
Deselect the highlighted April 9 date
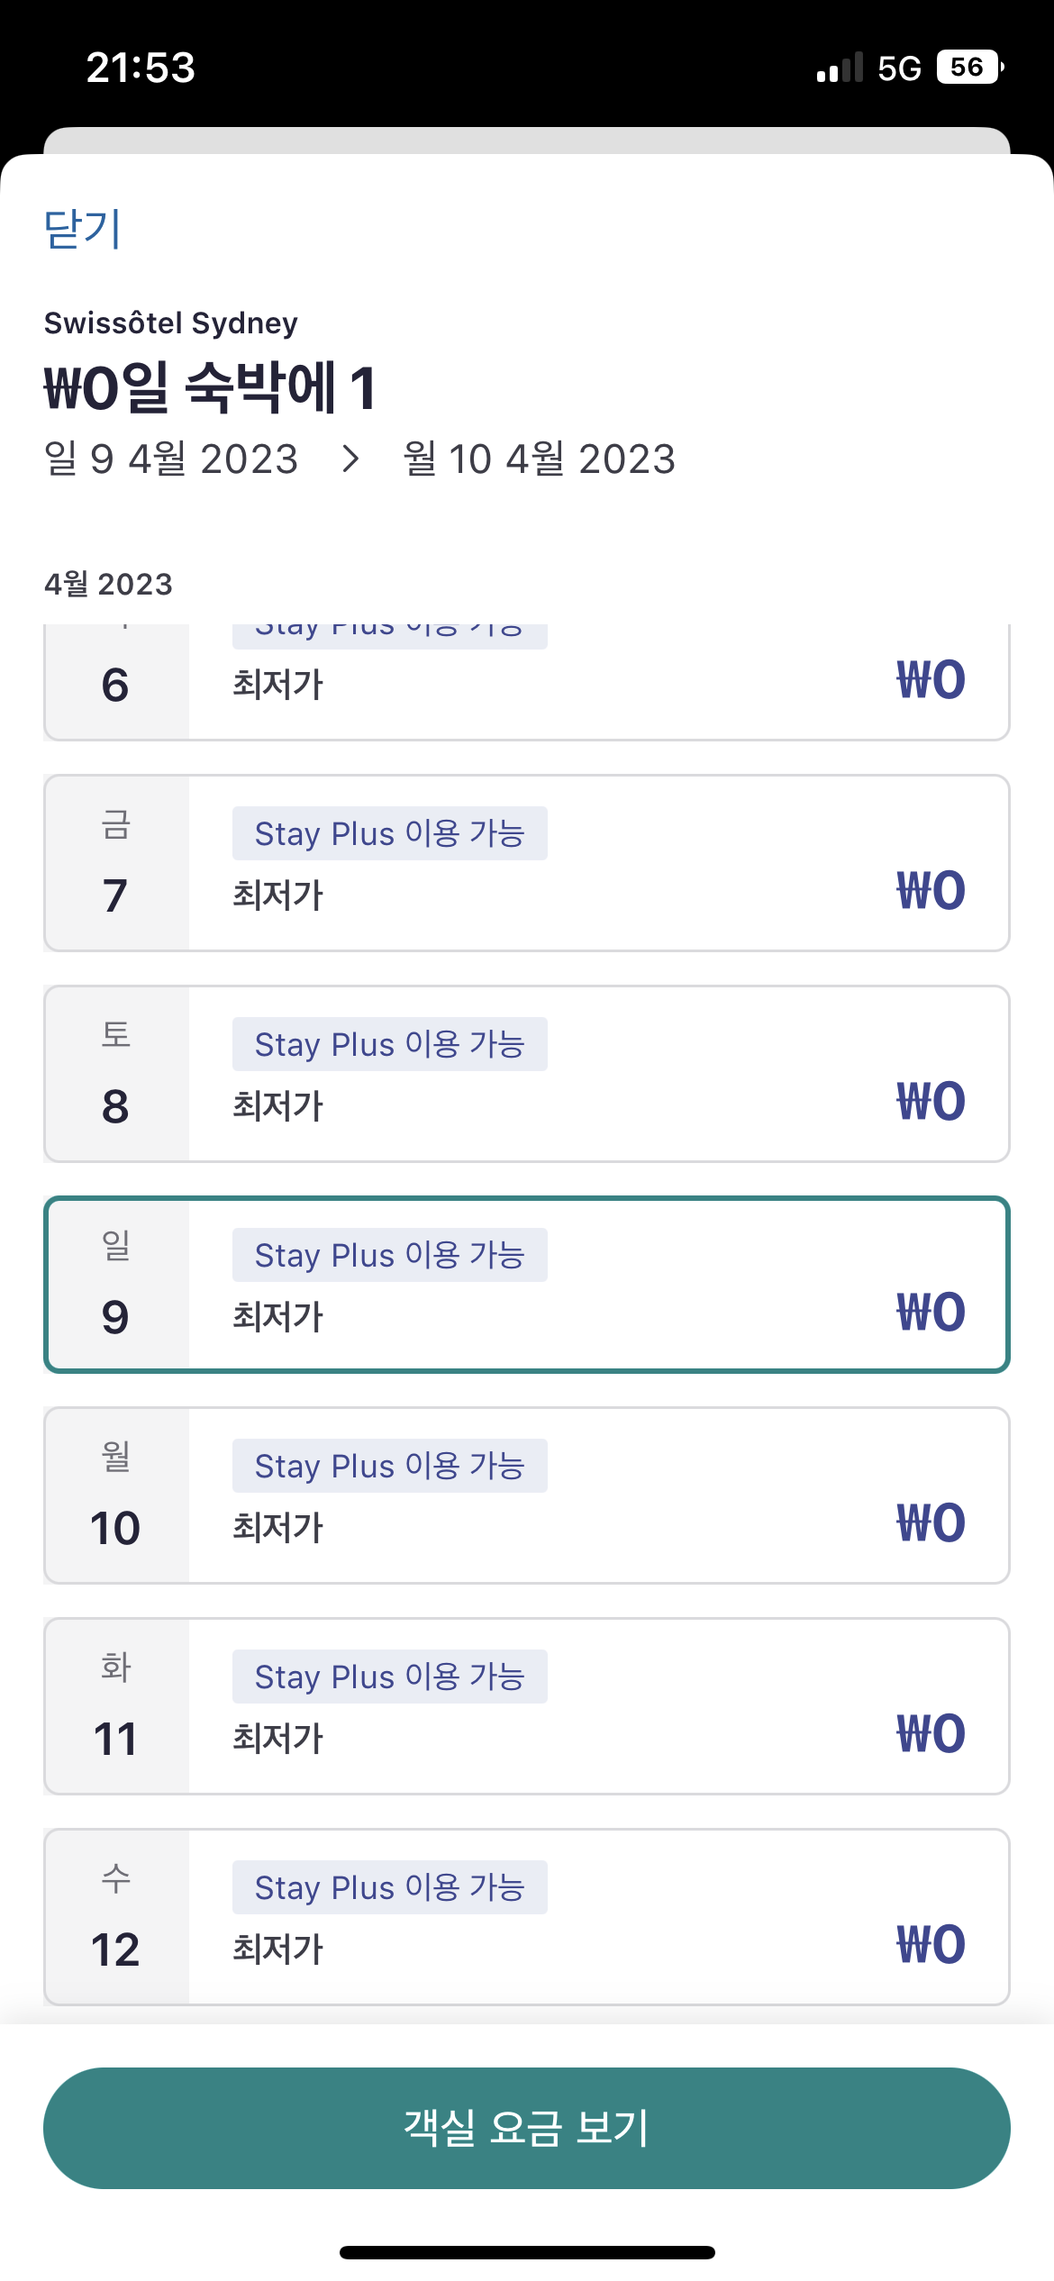click(x=525, y=1283)
